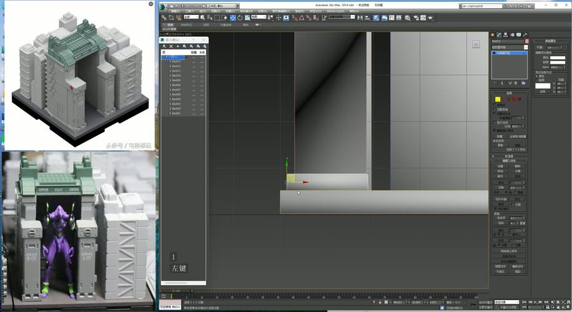572x312 pixels.
Task: Activate the Select Object tool
Action: pos(202,17)
